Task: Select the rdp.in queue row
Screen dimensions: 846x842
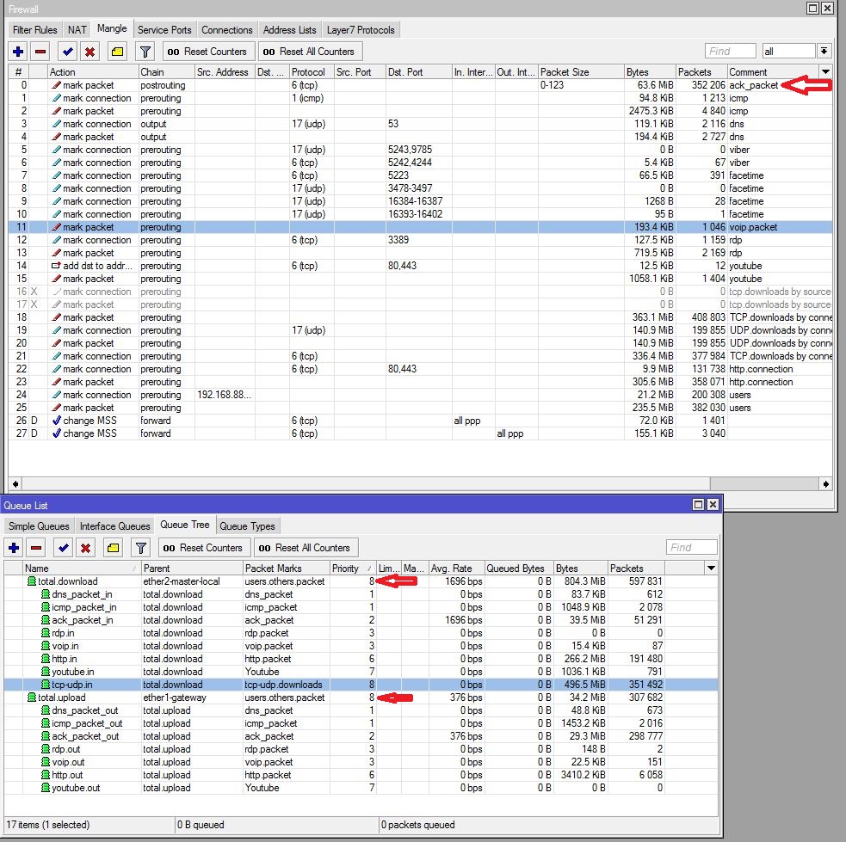Action: [x=361, y=633]
